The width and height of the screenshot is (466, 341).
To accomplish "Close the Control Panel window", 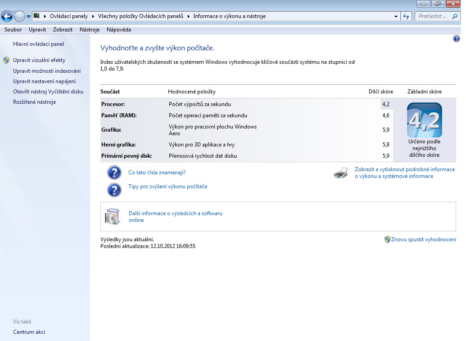I will point(453,4).
